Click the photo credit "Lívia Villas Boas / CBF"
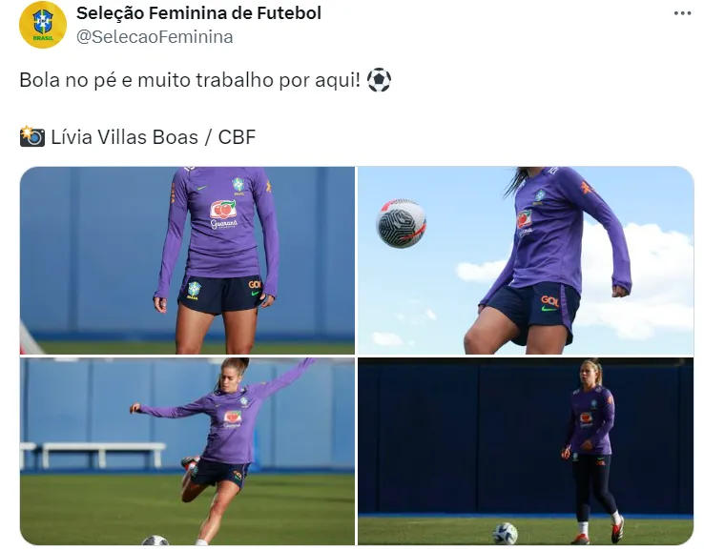704x550 pixels. click(153, 137)
